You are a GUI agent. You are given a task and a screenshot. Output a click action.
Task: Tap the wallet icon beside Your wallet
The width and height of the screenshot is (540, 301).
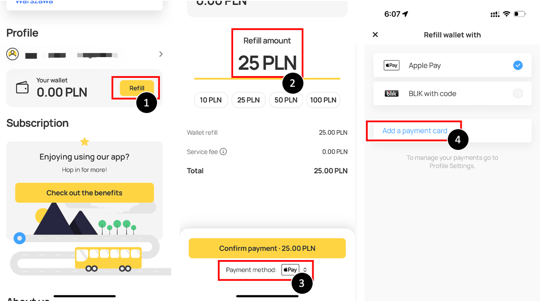pyautogui.click(x=22, y=88)
